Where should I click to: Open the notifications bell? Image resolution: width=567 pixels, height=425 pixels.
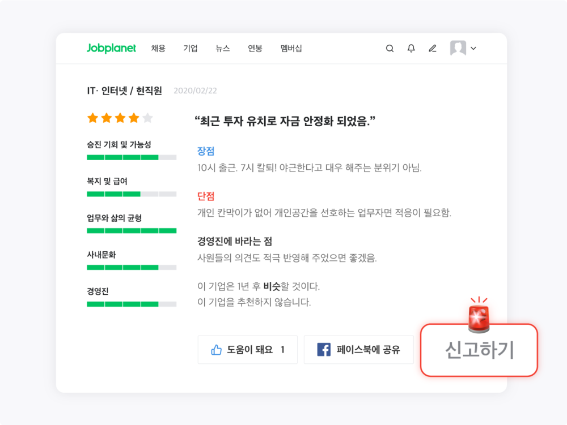[411, 49]
